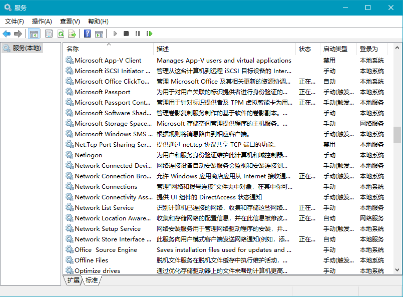Sort by the 描述 column header
Viewport: 403px width, 297px height.
pos(225,49)
